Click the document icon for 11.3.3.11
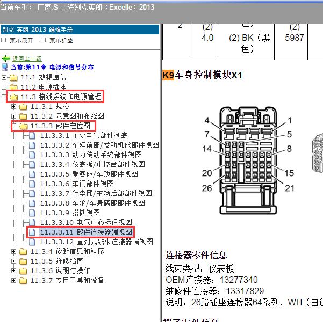 (32, 232)
